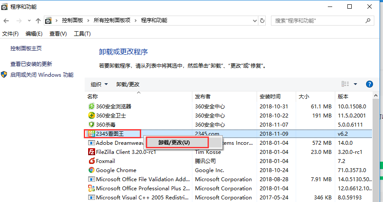This screenshot has width=383, height=202.
Task: Open the 工具(T) menu
Action: click(x=83, y=34)
